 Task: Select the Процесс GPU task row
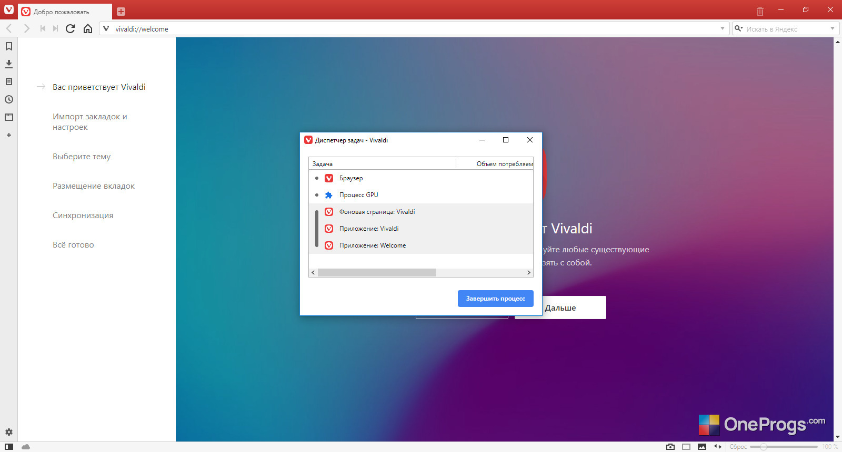coord(421,195)
